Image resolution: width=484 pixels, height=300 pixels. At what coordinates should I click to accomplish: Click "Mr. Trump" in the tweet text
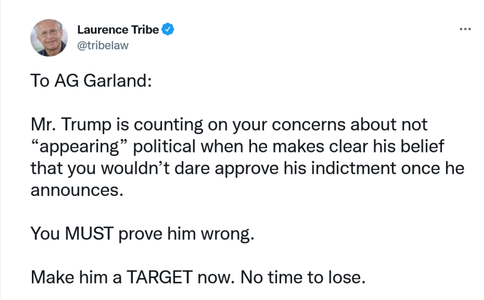(71, 125)
